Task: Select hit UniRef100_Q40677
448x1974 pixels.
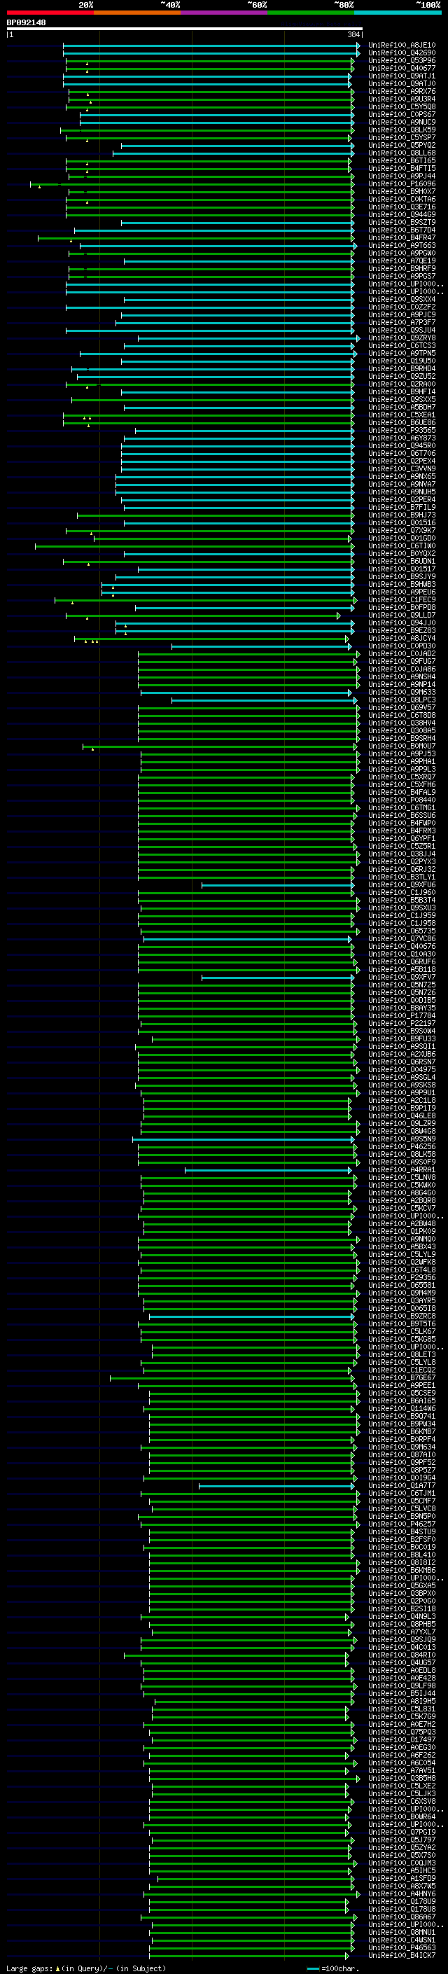Action: coord(401,68)
